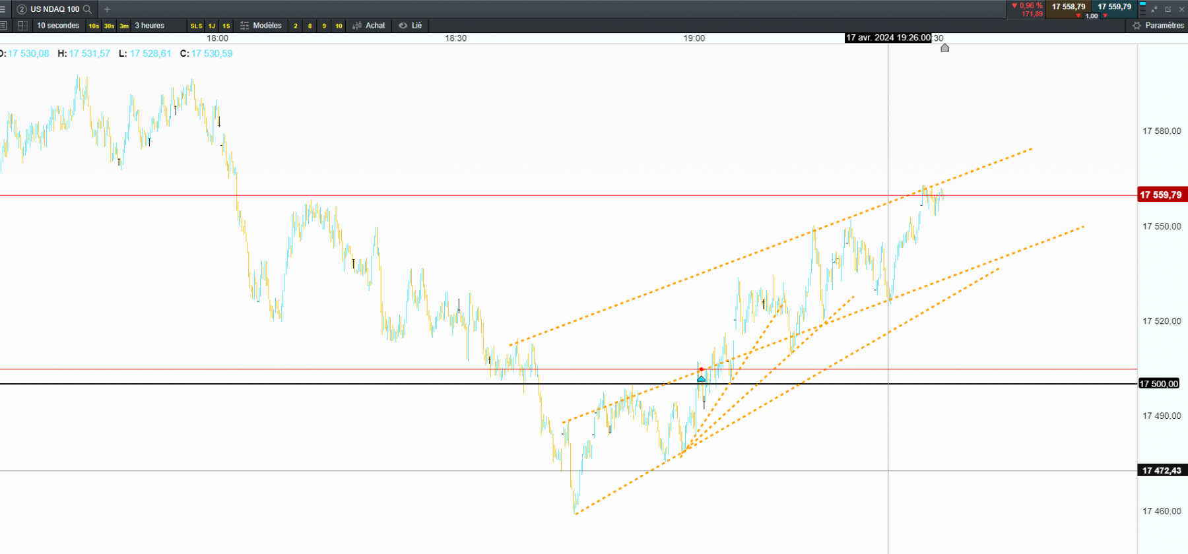Switch to the 3m timeframe shortcut

click(x=124, y=26)
